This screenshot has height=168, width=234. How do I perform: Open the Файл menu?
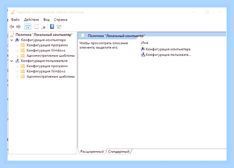(x=15, y=20)
